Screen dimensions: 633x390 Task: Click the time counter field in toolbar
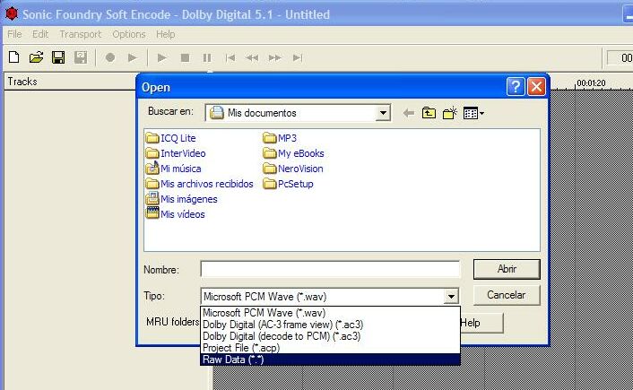tap(620, 58)
